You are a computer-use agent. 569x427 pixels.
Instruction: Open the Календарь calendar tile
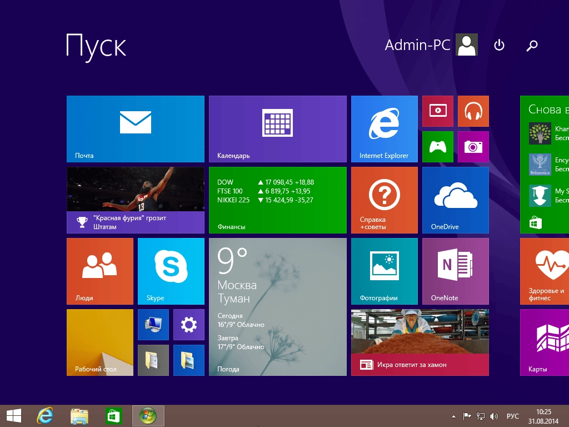tap(278, 129)
